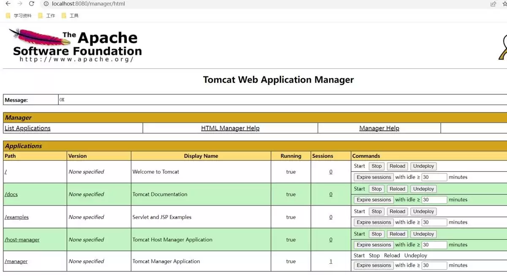Open the Manager Help link

(x=379, y=128)
